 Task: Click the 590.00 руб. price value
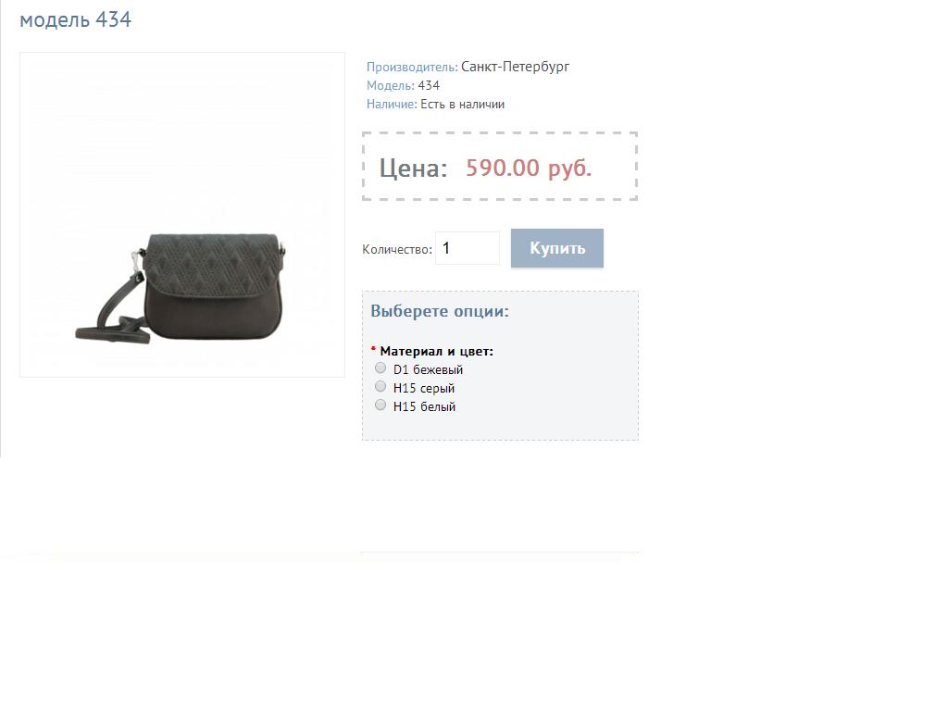(x=529, y=168)
